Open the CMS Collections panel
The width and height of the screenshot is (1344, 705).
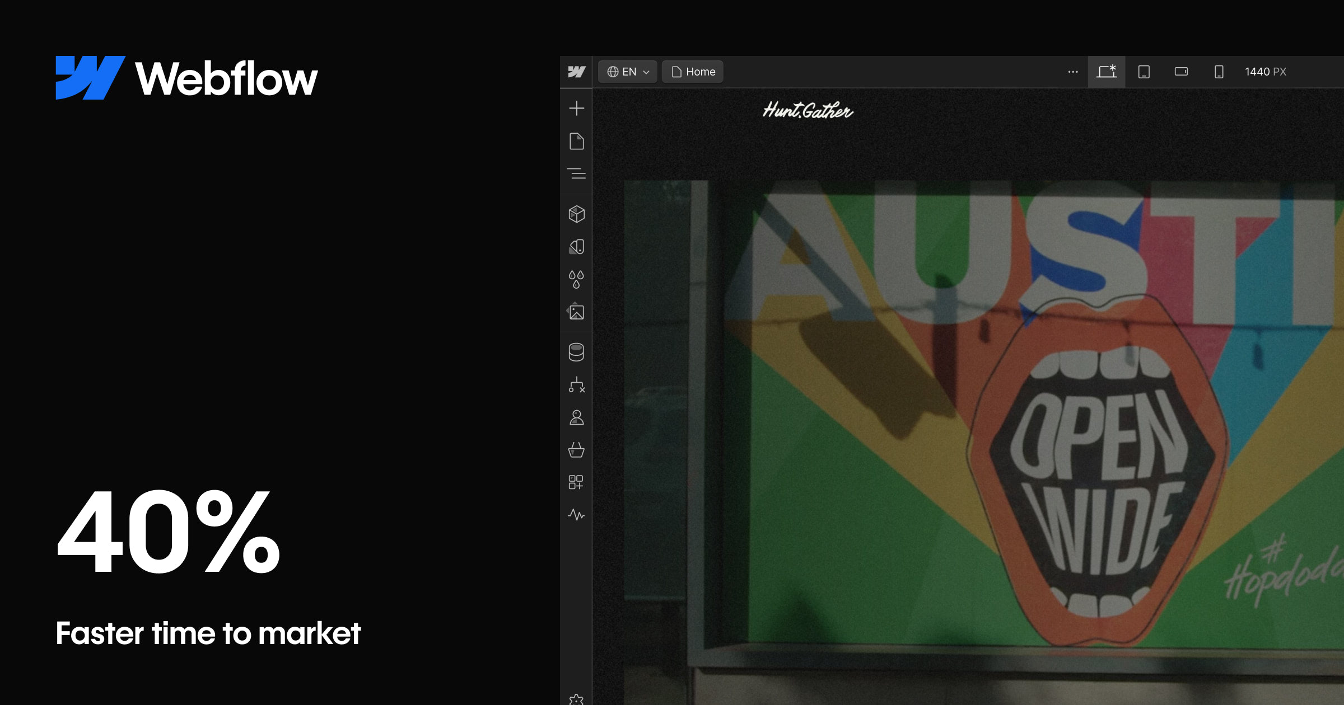pos(577,352)
